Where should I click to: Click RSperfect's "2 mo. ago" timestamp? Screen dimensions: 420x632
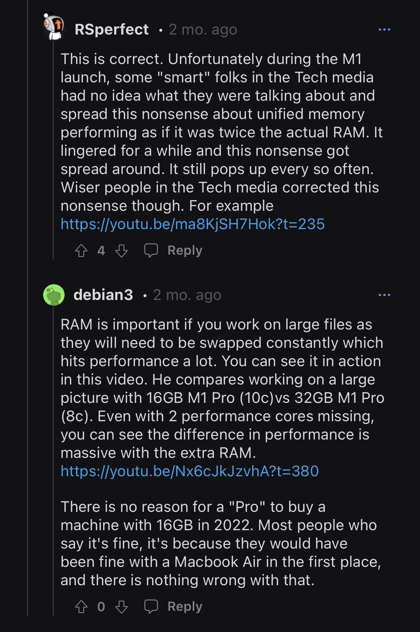tap(203, 29)
